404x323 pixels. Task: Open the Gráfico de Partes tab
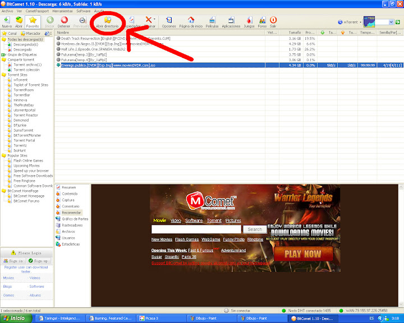click(75, 219)
